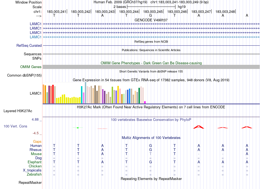This screenshot has height=189, width=260.
Task: Open Short Genetic Variants from dbSNP title
Action: (151, 71)
